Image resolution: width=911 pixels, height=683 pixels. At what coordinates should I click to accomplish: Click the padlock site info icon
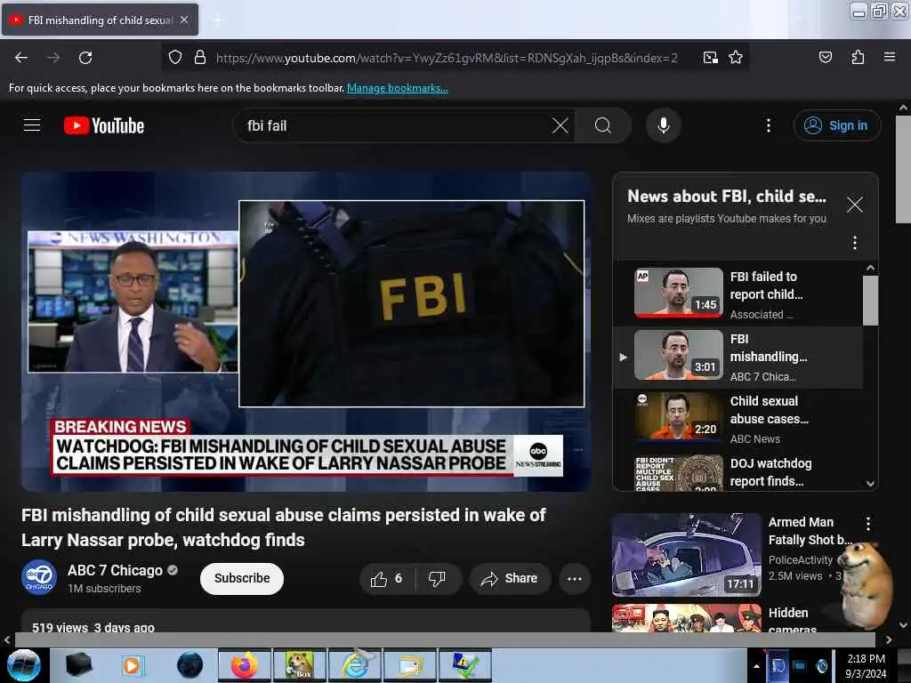pos(200,58)
